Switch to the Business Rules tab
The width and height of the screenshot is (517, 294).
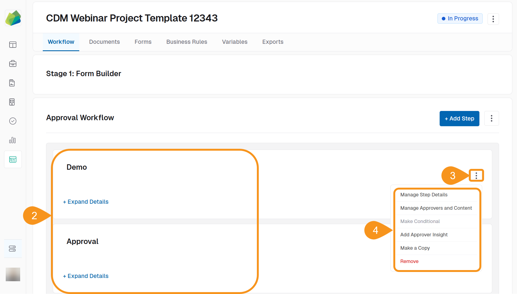pyautogui.click(x=187, y=42)
